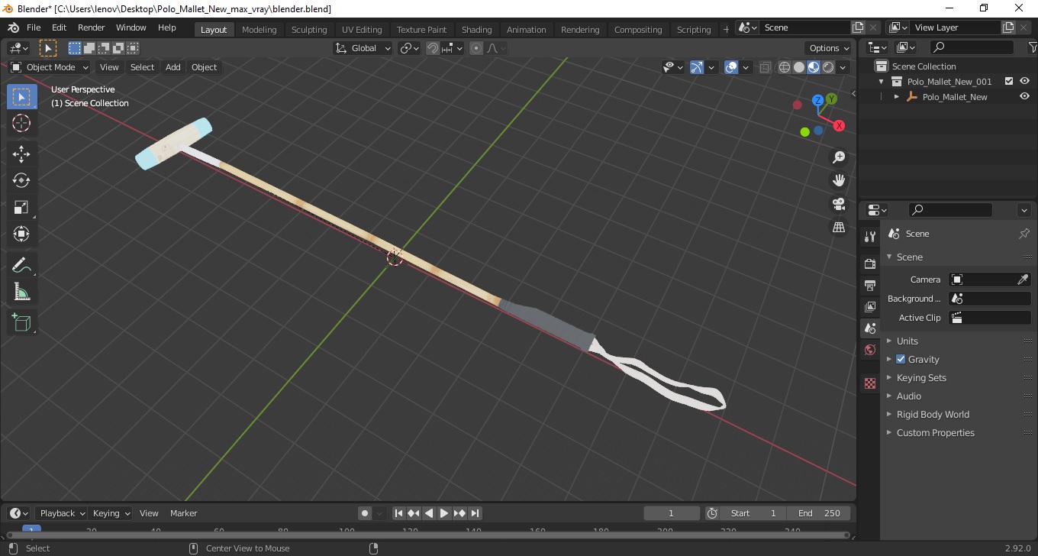This screenshot has width=1038, height=556.
Task: Click the red X axis gizmo
Action: pyautogui.click(x=839, y=125)
